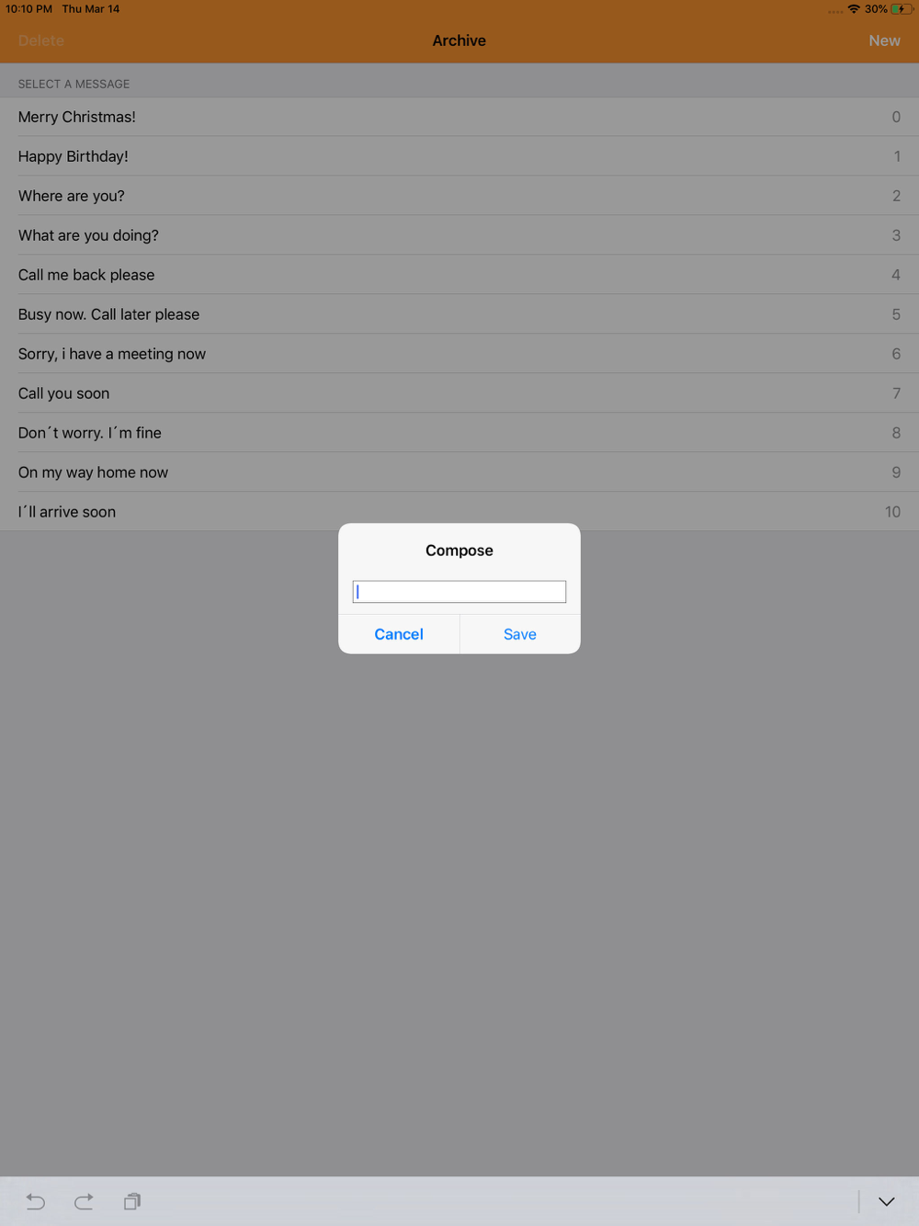This screenshot has height=1226, width=919.
Task: Tap the redo arrow icon
Action: [84, 1201]
